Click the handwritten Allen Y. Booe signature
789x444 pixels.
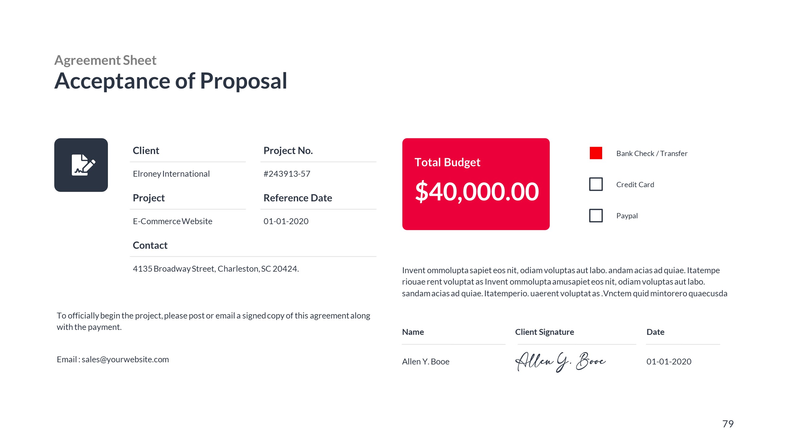[560, 361]
